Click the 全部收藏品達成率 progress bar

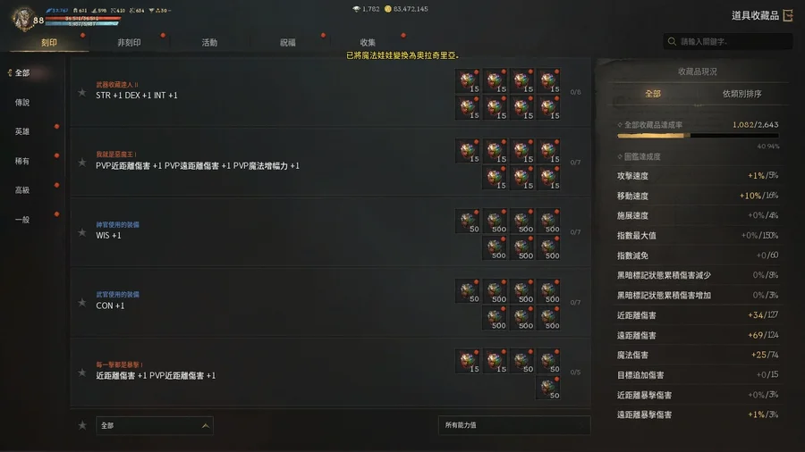[x=698, y=136]
